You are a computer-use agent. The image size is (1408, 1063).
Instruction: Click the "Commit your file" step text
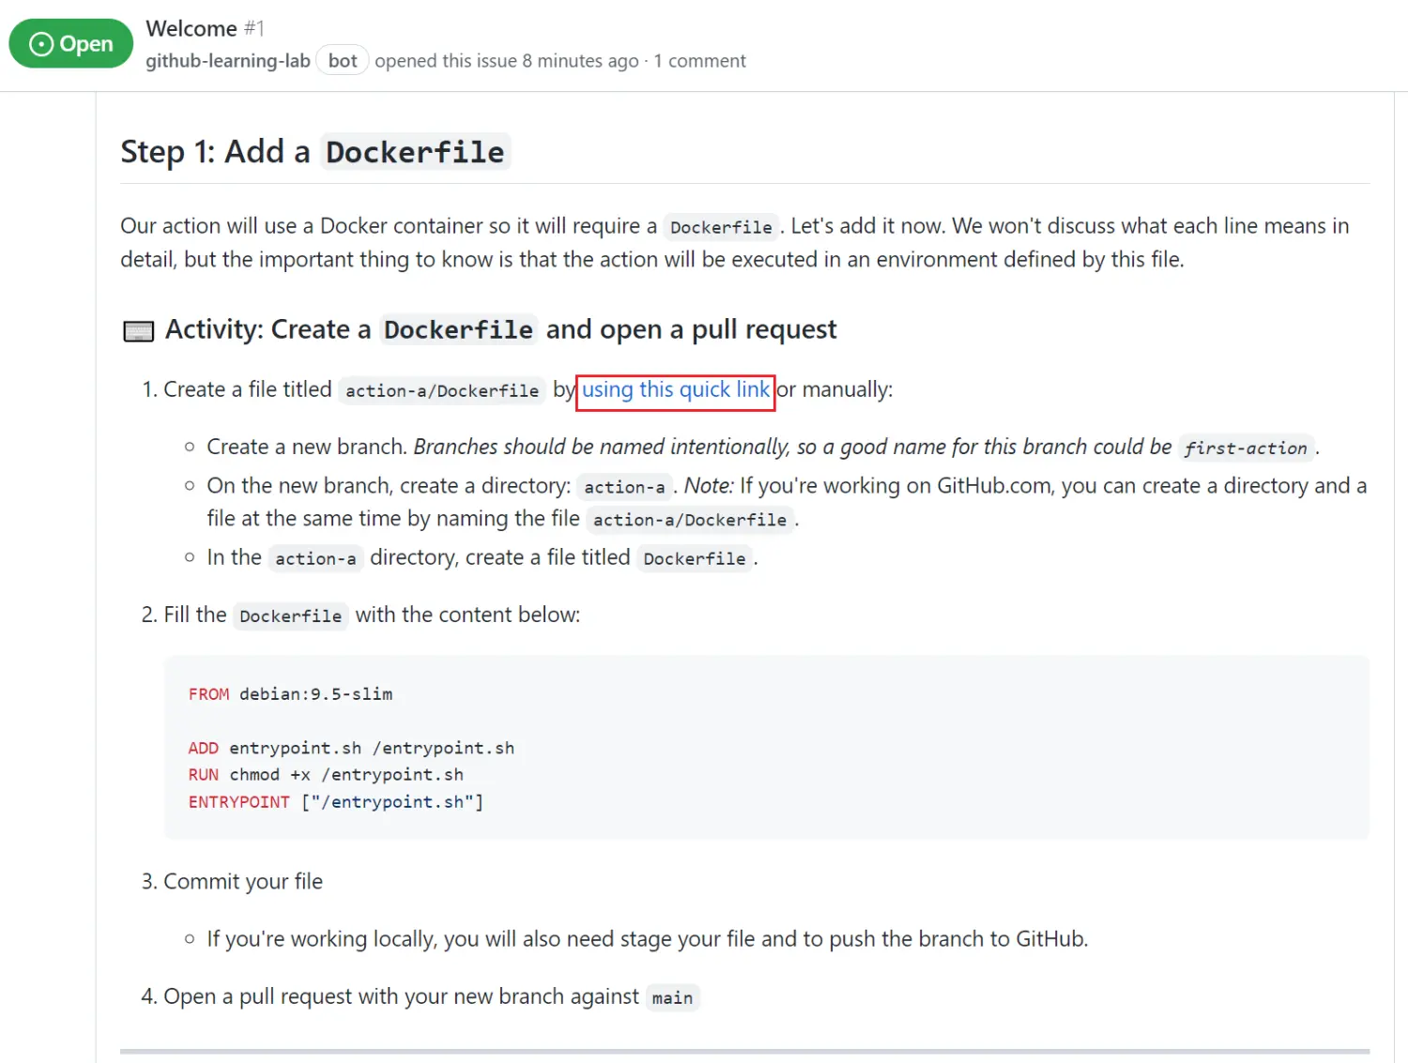point(243,882)
